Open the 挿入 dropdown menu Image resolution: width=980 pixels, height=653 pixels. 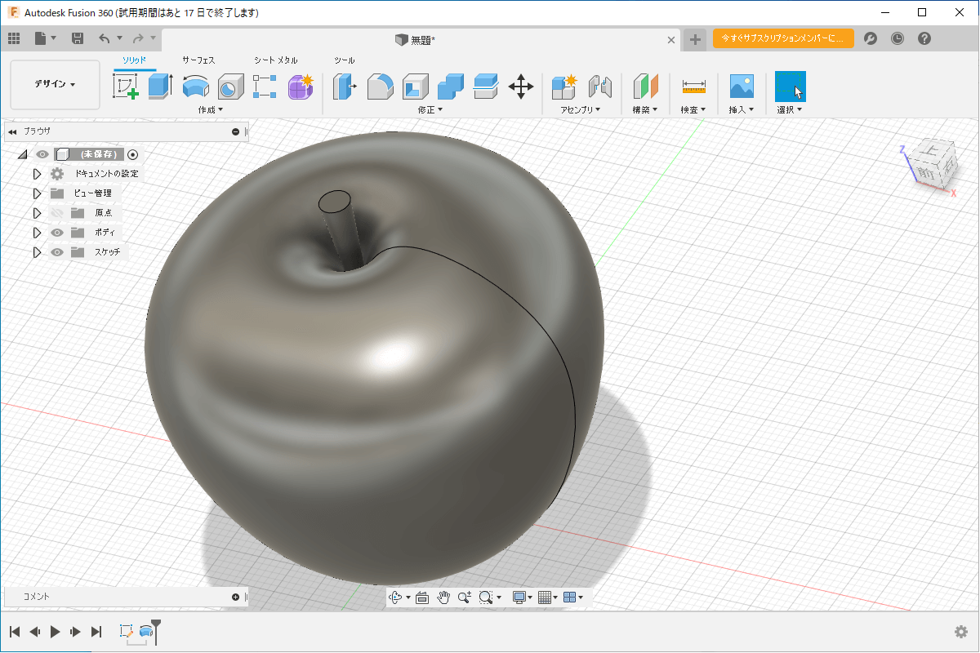click(x=742, y=109)
